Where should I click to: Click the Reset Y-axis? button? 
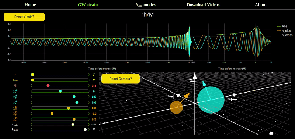(x=24, y=17)
